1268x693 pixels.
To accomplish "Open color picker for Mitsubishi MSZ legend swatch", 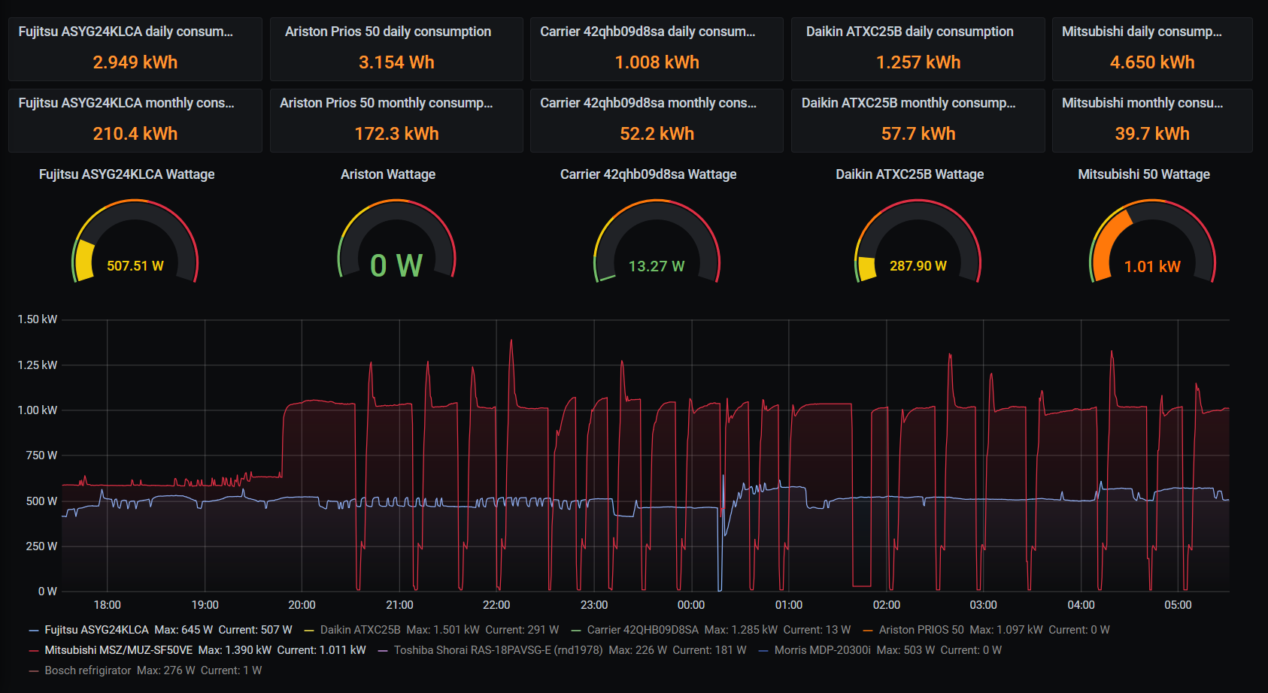I will click(x=33, y=650).
